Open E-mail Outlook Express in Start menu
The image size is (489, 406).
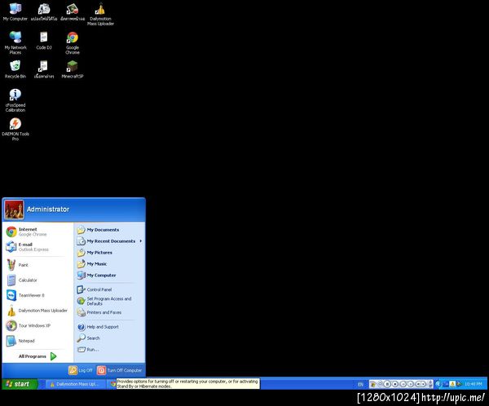point(37,247)
